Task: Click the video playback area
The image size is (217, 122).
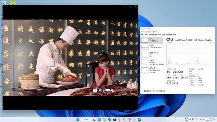Action: (x=70, y=58)
